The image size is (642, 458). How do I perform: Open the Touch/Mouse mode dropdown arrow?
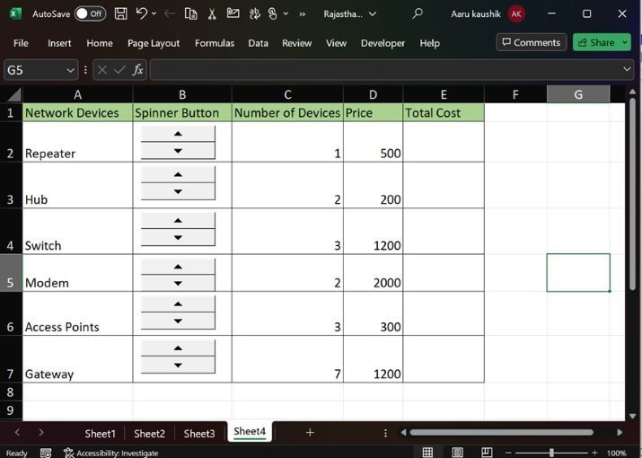[x=286, y=14]
